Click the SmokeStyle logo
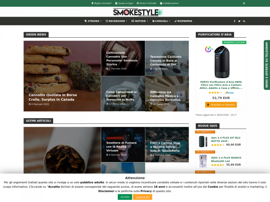Image resolution: width=270 pixels, height=202 pixels. click(x=138, y=12)
